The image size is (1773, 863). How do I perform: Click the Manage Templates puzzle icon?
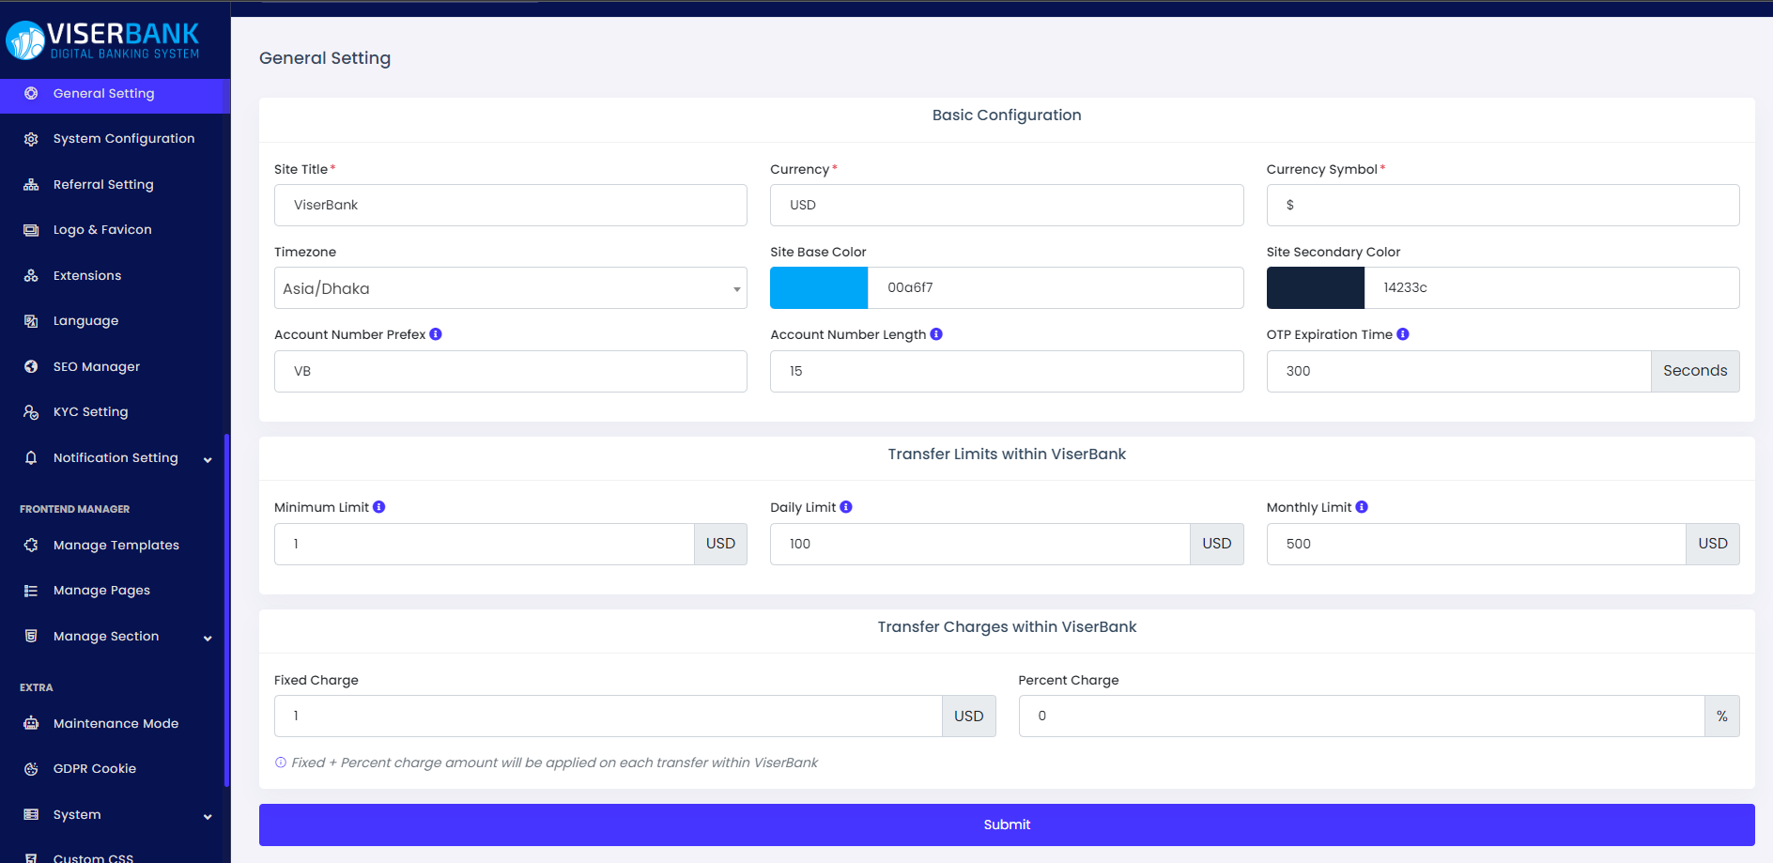coord(31,546)
